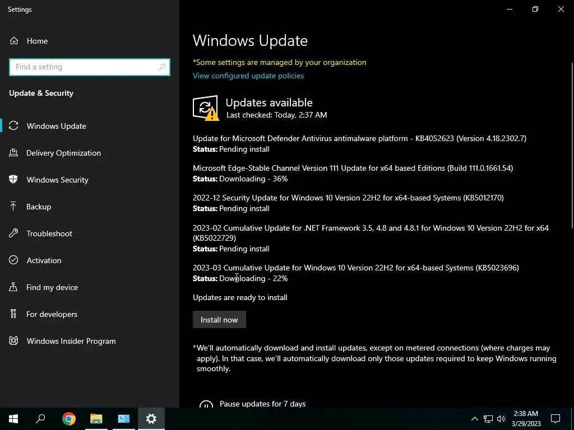The width and height of the screenshot is (574, 430).
Task: Click the Pause updates circle icon
Action: tap(206, 404)
